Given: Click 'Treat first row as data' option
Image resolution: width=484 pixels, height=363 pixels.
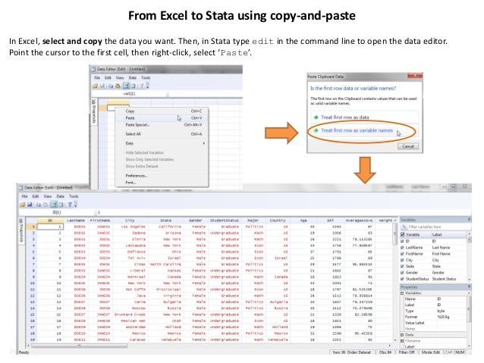Looking at the screenshot, I should [364, 117].
